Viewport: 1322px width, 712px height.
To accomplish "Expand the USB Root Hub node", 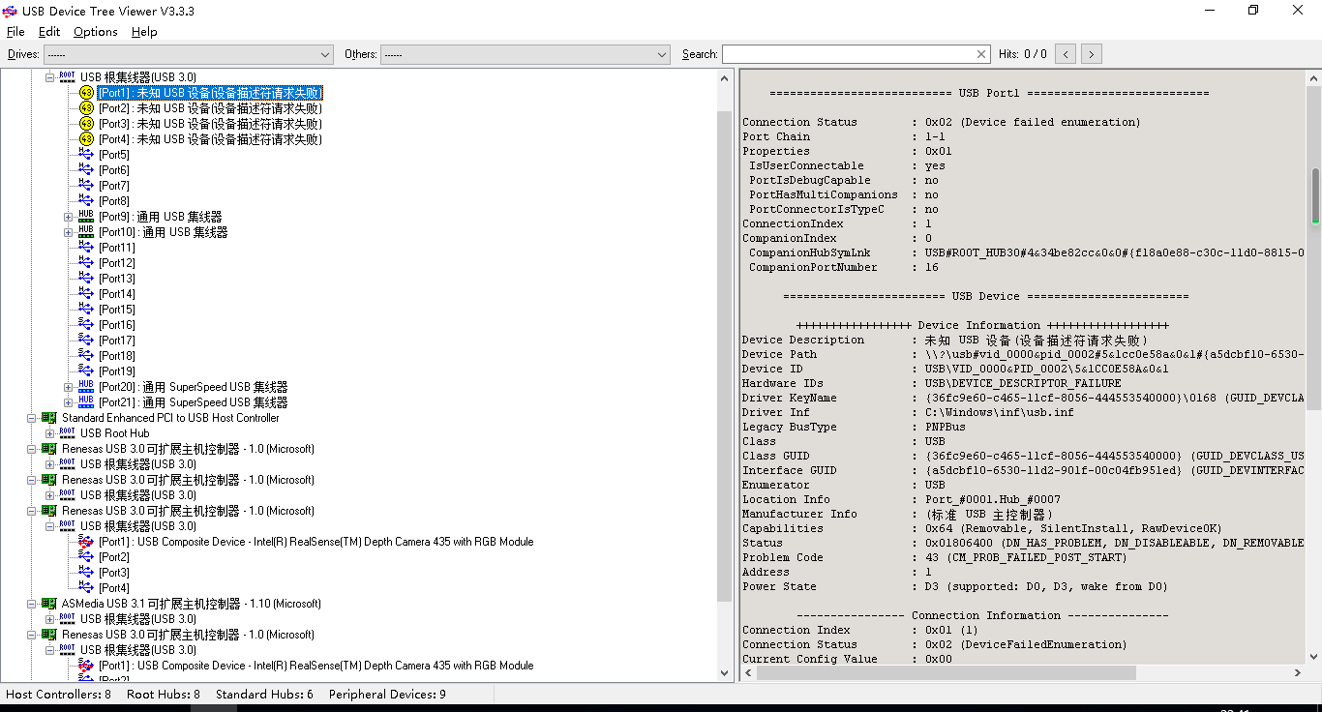I will (x=50, y=433).
